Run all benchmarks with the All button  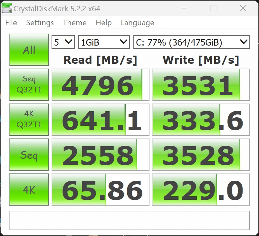29,50
